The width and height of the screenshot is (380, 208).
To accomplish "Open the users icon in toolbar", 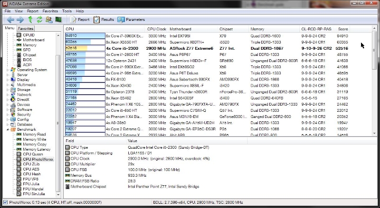I will 49,19.
